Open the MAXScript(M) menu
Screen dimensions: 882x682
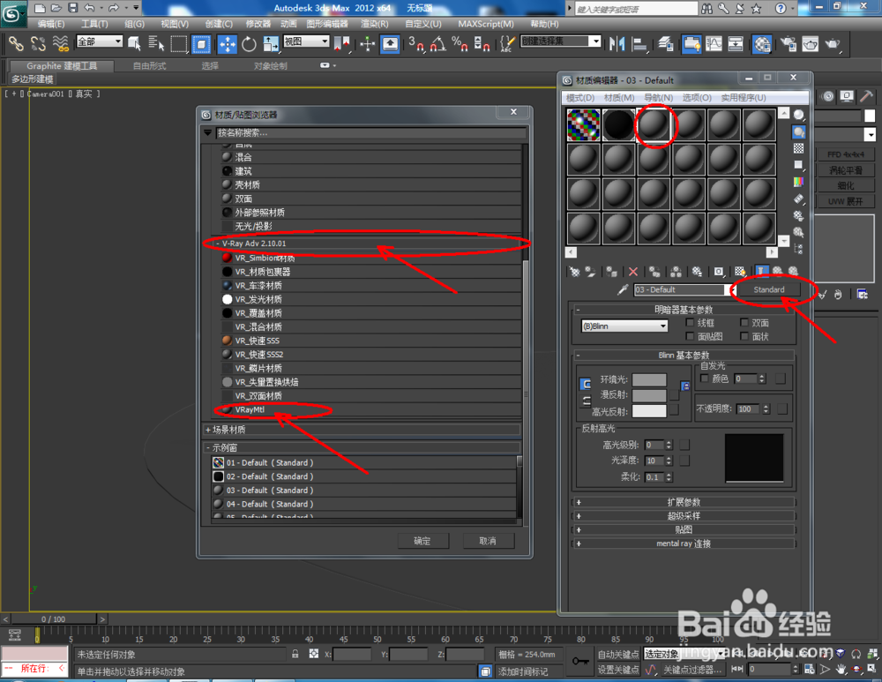point(486,24)
